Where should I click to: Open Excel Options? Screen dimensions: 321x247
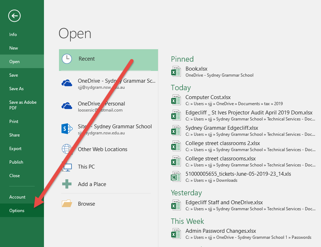[x=22, y=210]
